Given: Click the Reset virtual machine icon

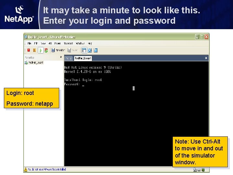Looking at the screenshot, I should [46, 50].
